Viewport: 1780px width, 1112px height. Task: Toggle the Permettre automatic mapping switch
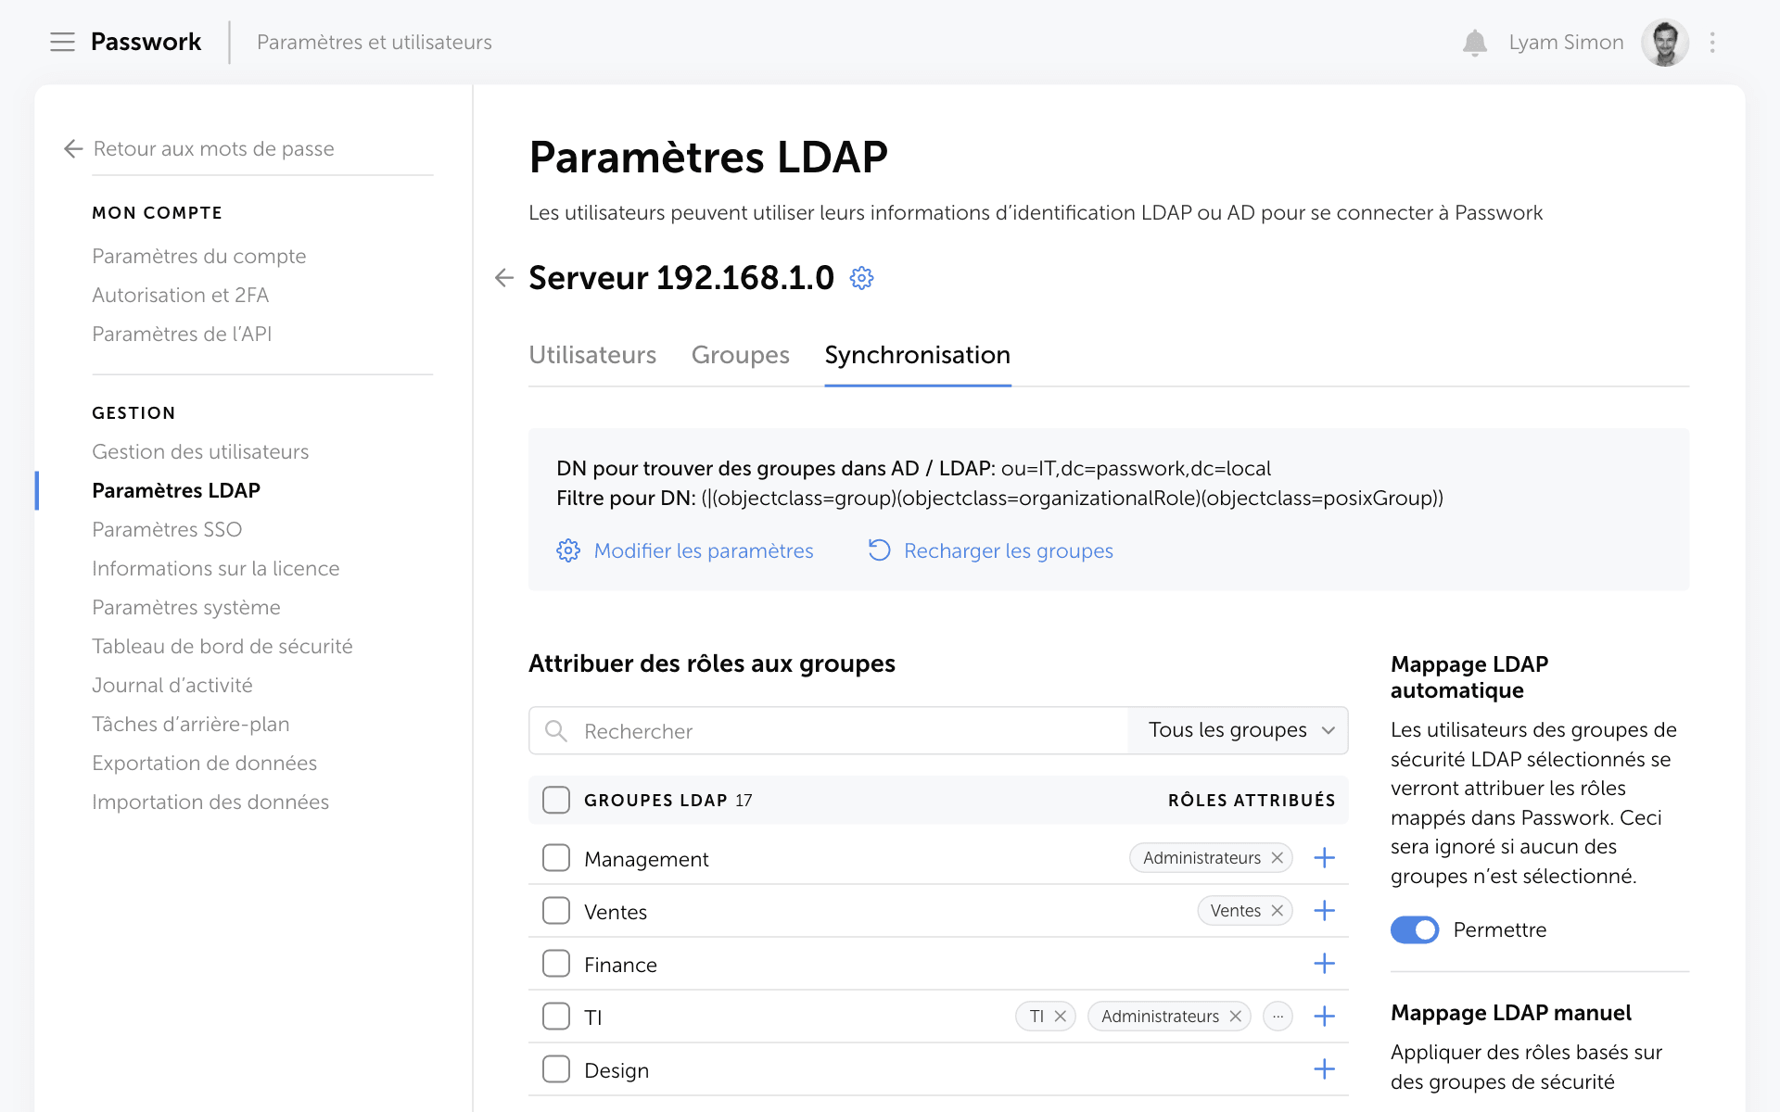(x=1415, y=929)
